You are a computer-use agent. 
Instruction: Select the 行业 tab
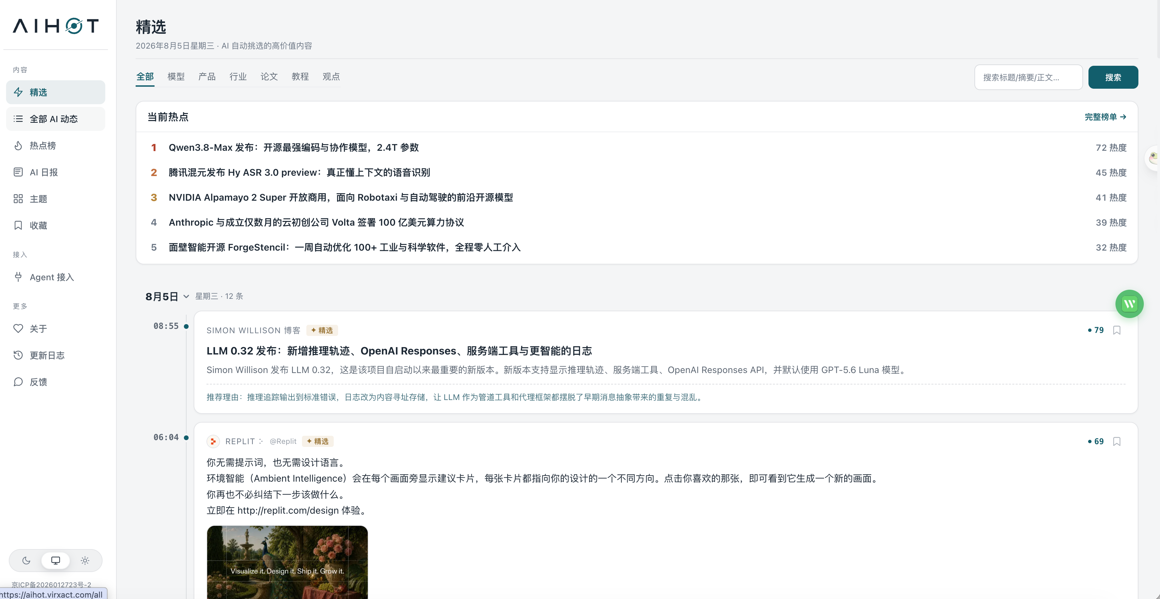238,77
